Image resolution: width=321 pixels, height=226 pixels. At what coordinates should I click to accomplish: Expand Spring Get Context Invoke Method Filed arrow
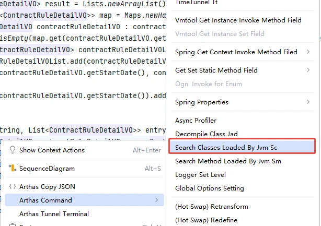308,52
